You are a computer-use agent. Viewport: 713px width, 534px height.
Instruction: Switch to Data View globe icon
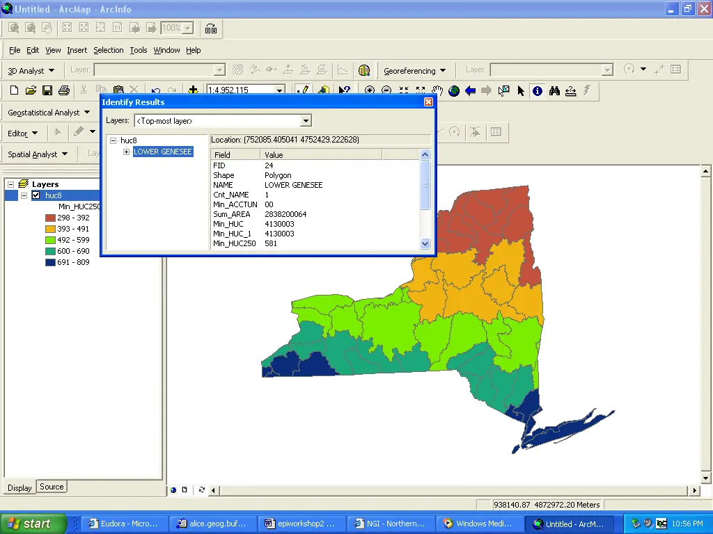(173, 490)
